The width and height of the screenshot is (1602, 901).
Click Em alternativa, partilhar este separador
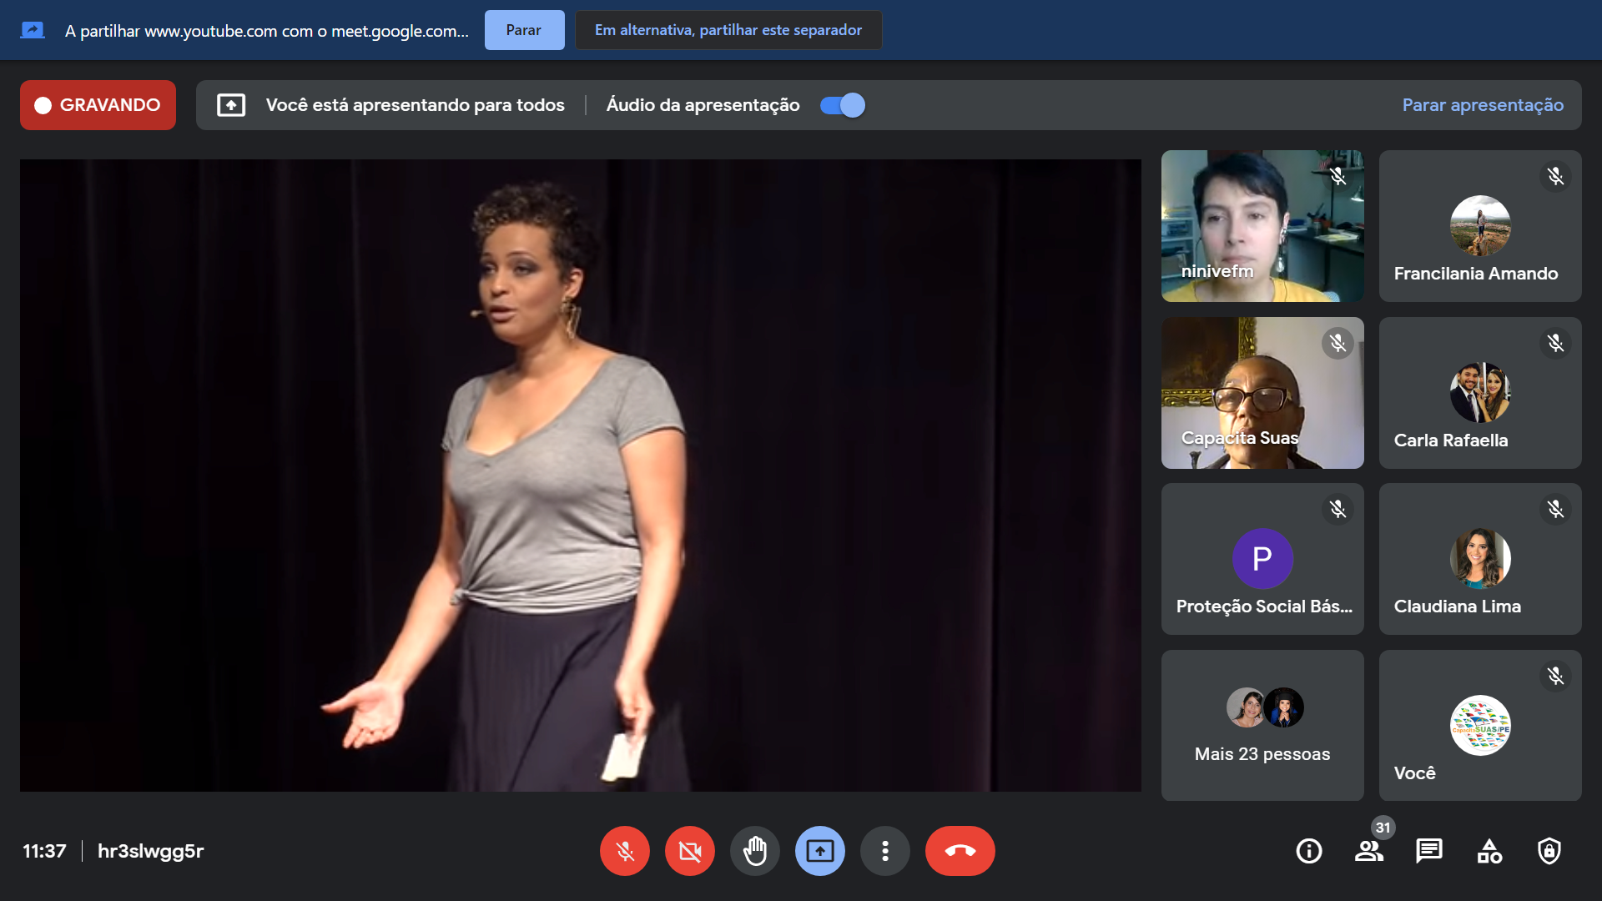[728, 30]
